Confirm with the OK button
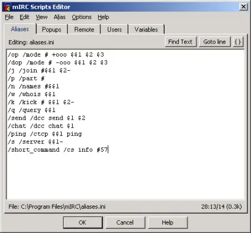Image resolution: width=251 pixels, height=233 pixels. (83, 222)
